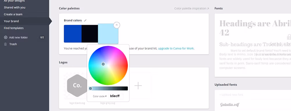Click the Upload new font button

[231, 95]
